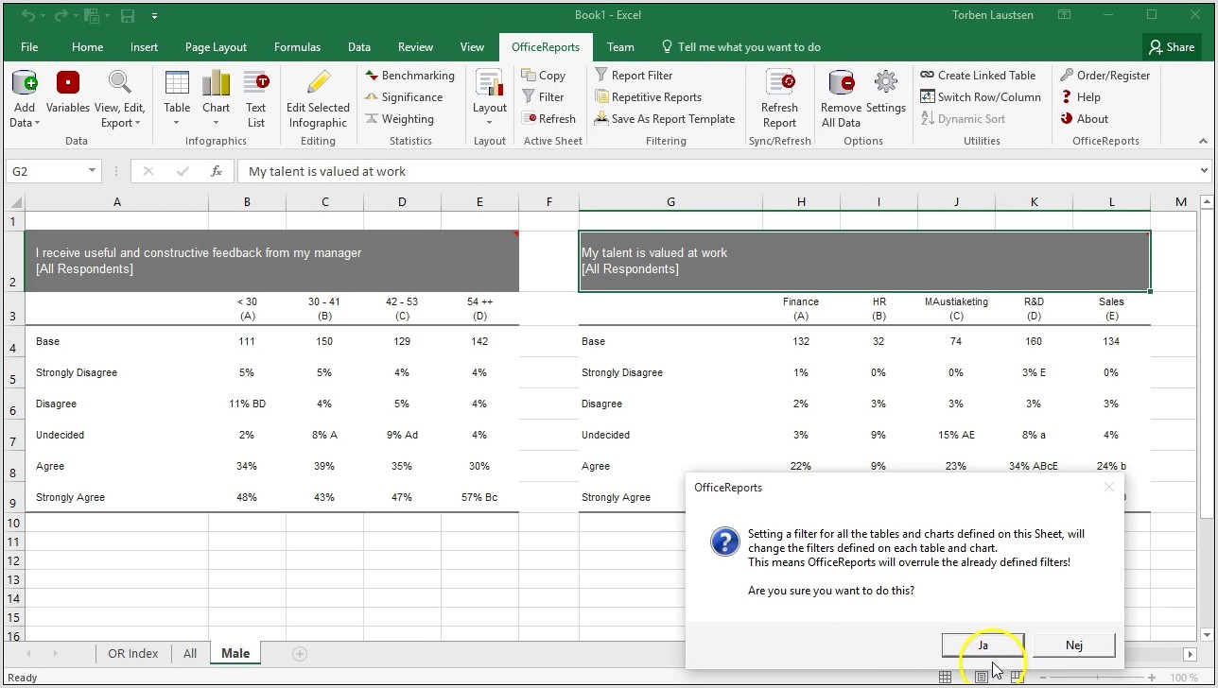Expand the Name Box dropdown
Image resolution: width=1218 pixels, height=688 pixels.
(x=92, y=171)
